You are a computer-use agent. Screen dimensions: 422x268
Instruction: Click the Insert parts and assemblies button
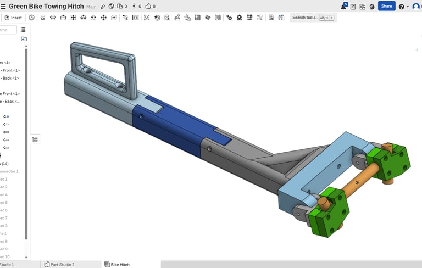click(13, 18)
